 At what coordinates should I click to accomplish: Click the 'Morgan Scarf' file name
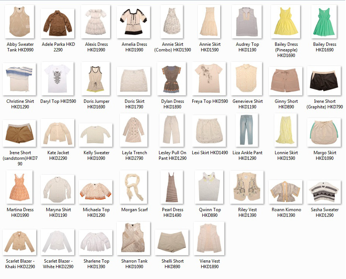click(x=134, y=210)
